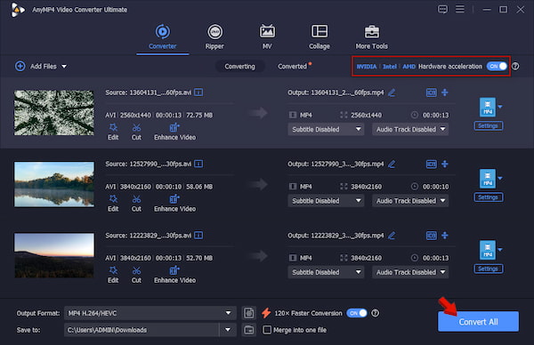
Task: Open metadata ID3 icon for 13604131 output
Action: tap(432, 92)
